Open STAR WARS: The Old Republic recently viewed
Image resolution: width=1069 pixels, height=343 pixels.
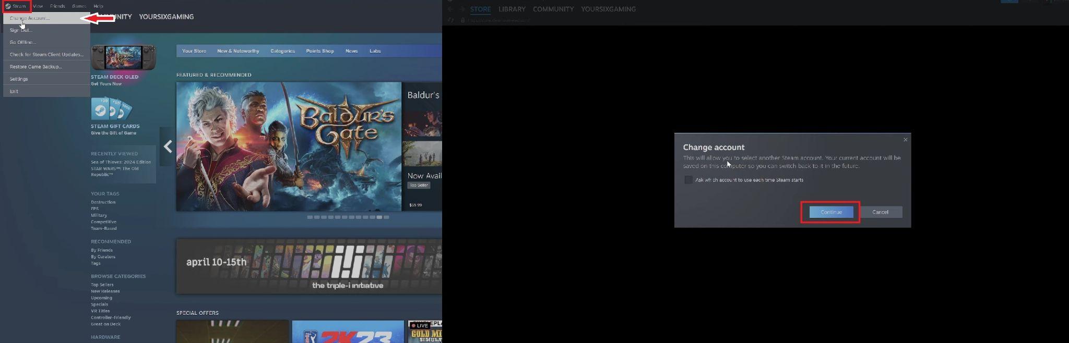click(115, 171)
